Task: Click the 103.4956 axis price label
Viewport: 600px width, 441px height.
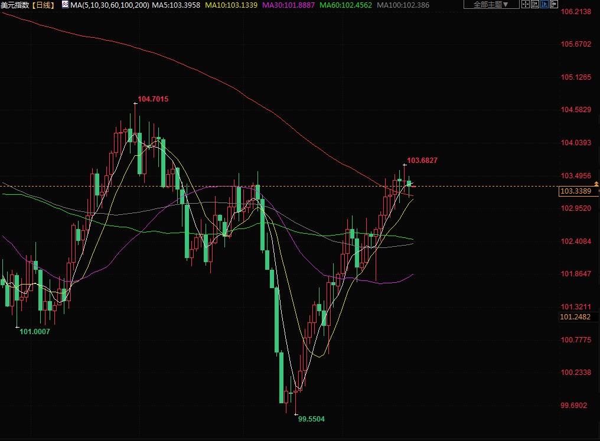Action: tap(576, 175)
